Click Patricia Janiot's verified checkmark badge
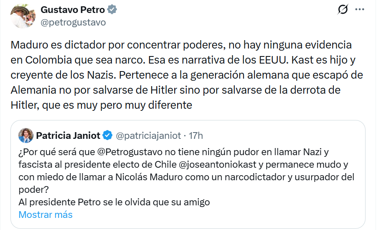The image size is (381, 230). 107,135
